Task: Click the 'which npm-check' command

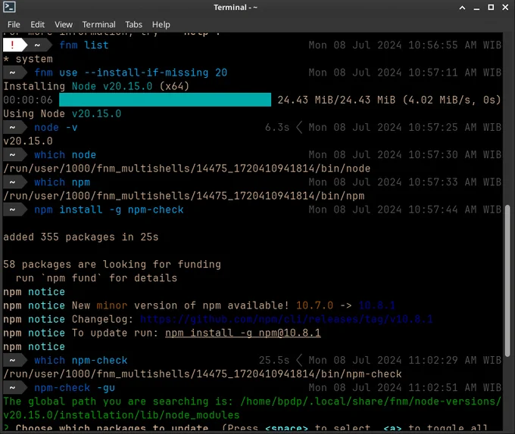Action: tap(81, 360)
